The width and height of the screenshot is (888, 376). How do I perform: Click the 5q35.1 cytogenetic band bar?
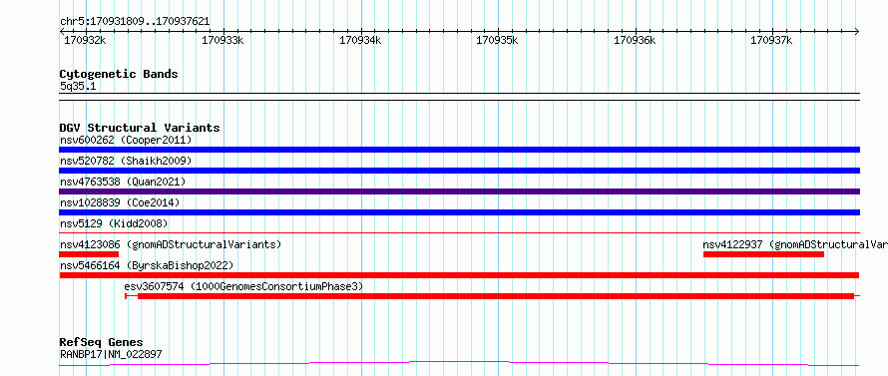(x=459, y=97)
